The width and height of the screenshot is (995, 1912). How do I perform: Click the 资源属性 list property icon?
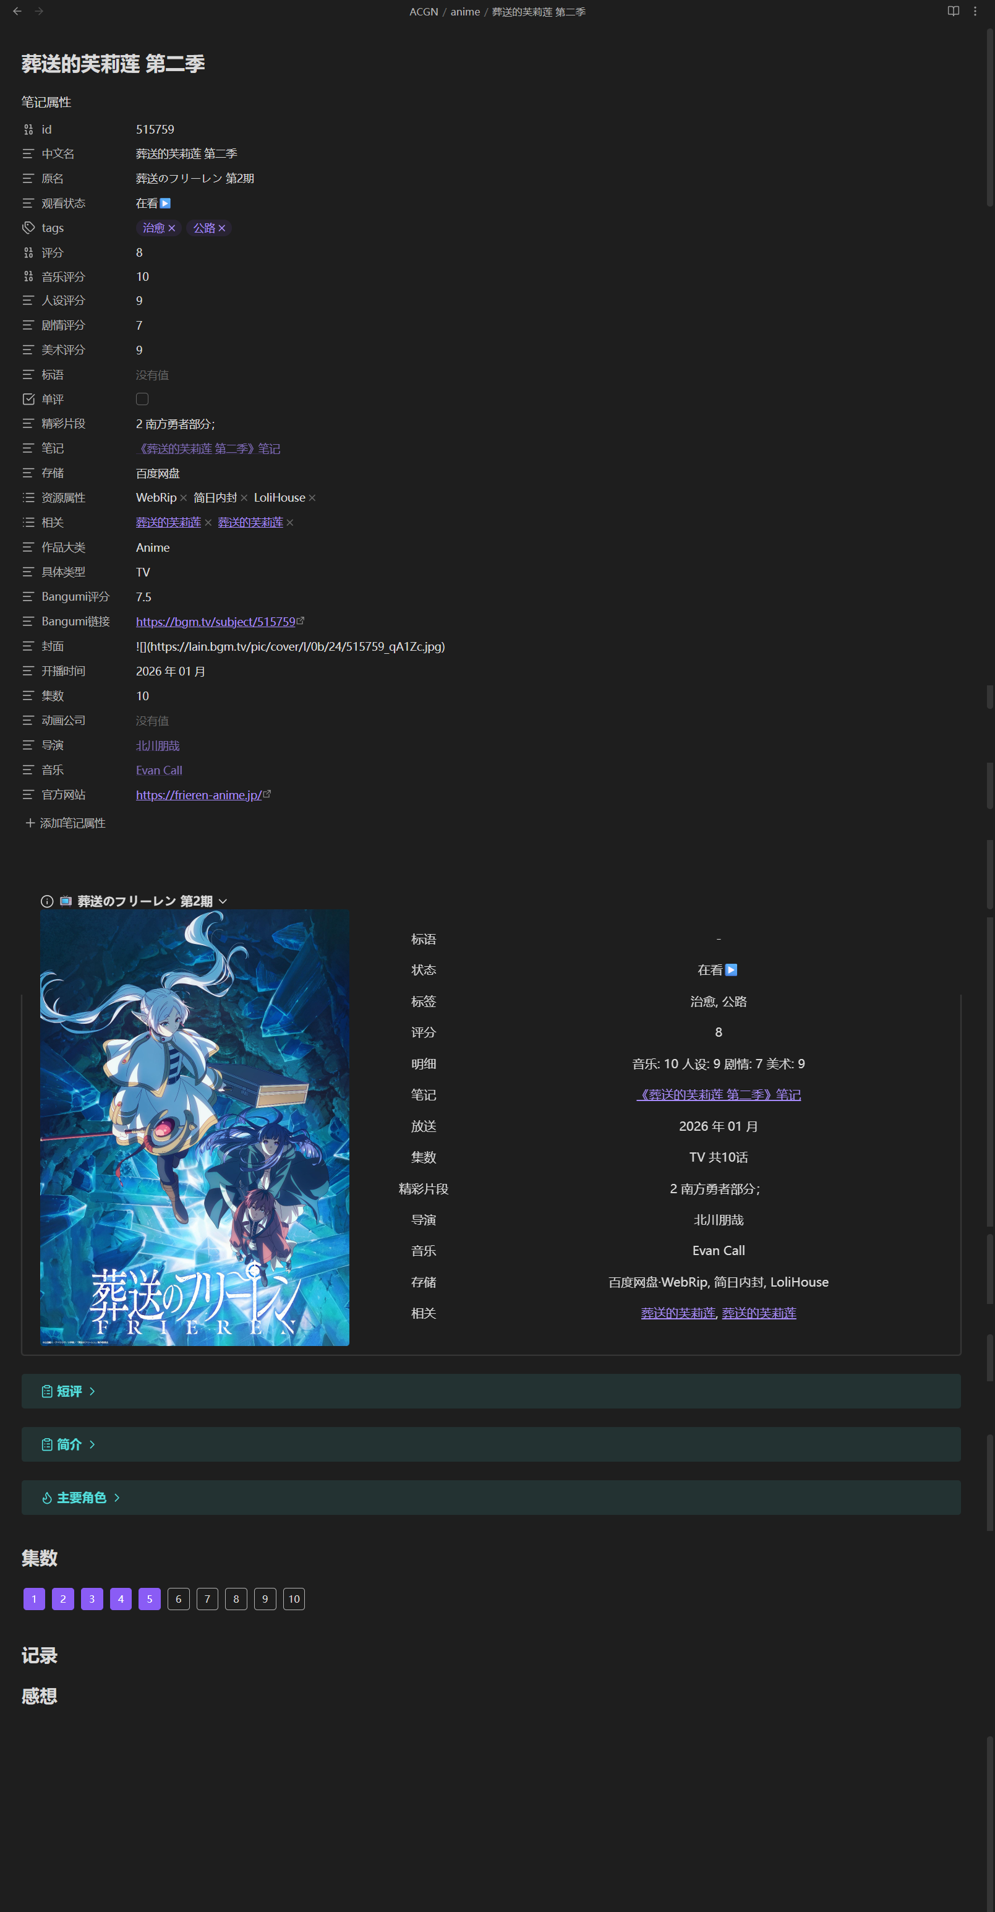pos(28,497)
